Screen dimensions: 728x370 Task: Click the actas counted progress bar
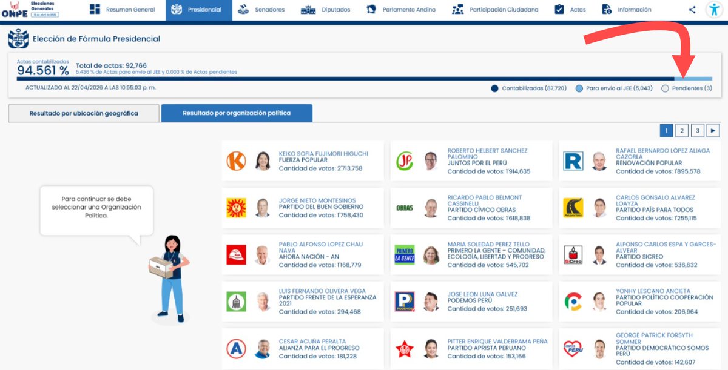click(x=364, y=78)
